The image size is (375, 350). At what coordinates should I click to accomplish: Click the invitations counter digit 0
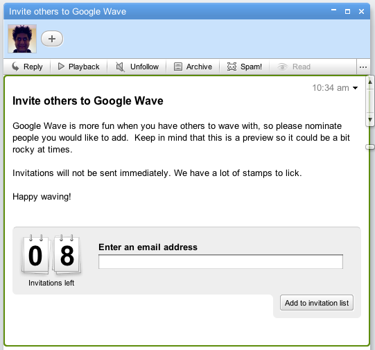35,256
